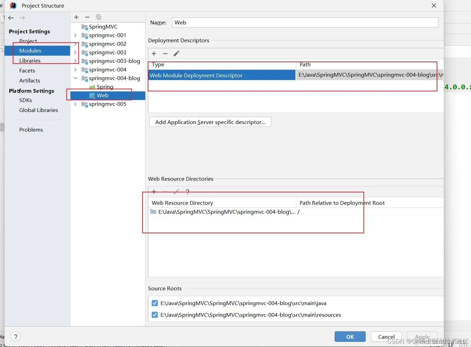Open dialog help question mark button

coord(16,336)
